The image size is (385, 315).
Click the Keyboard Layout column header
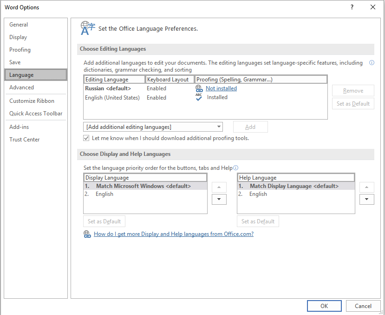click(170, 80)
